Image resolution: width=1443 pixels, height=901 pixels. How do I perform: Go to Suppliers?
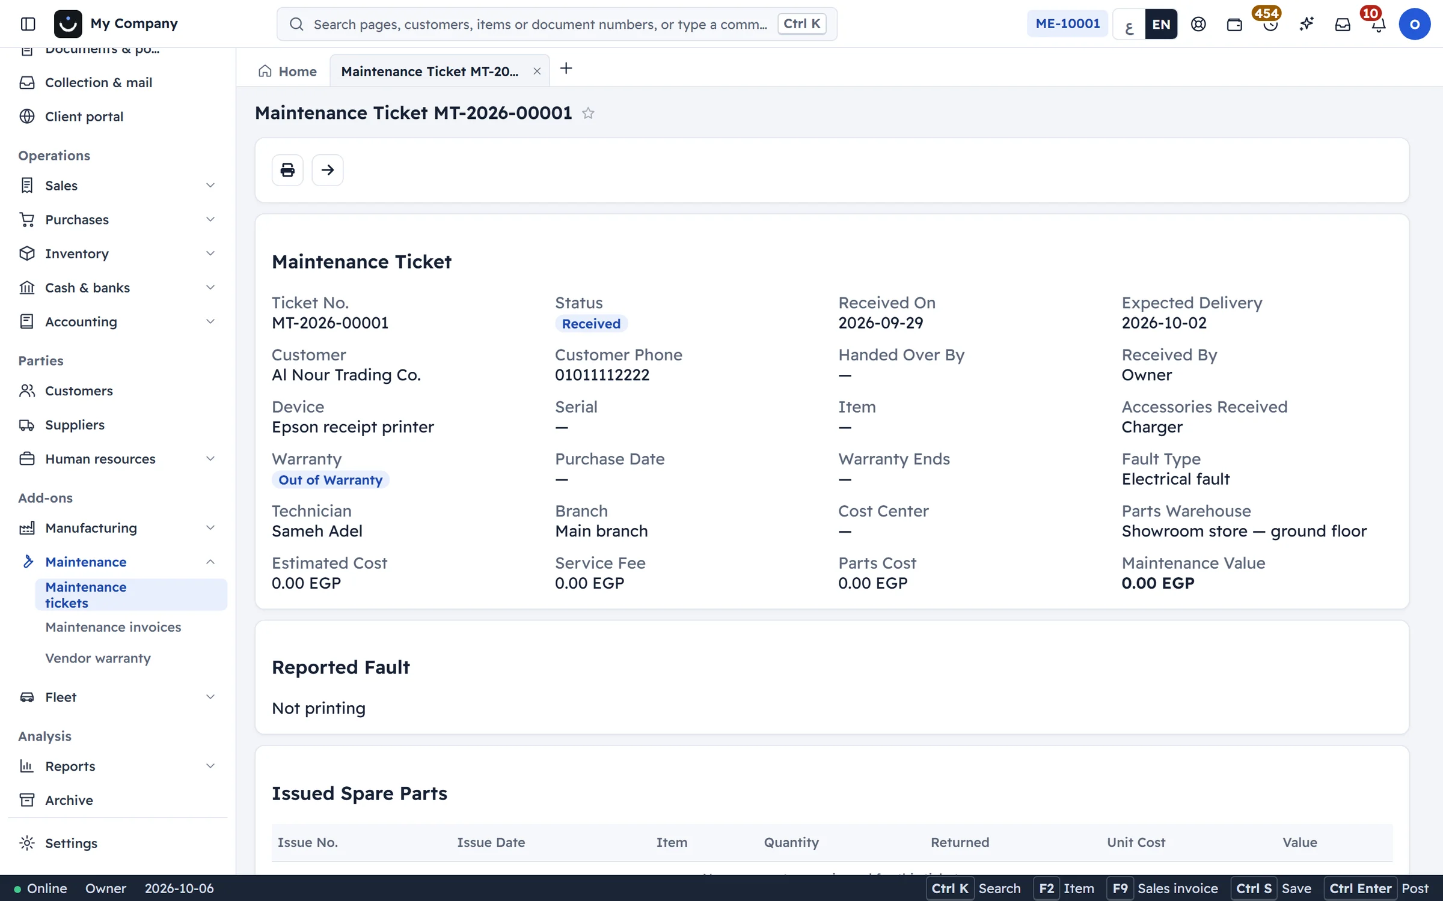[118, 425]
